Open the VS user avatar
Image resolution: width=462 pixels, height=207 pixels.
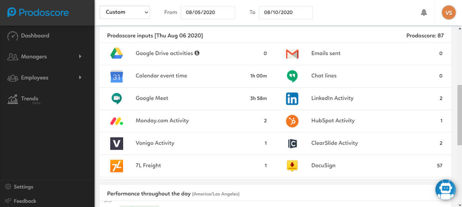click(449, 12)
